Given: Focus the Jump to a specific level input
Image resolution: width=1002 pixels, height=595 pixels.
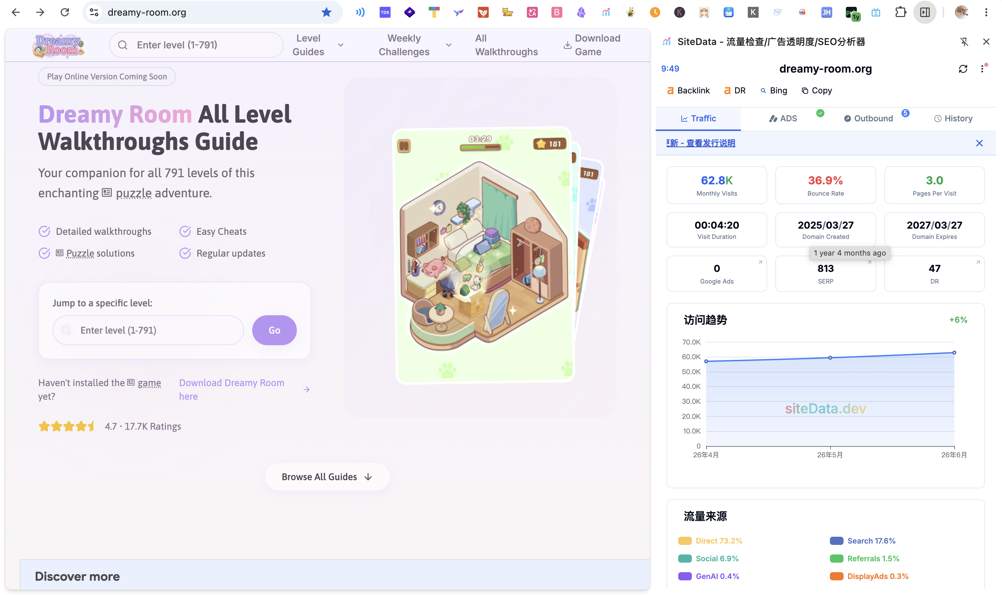Looking at the screenshot, I should (148, 330).
